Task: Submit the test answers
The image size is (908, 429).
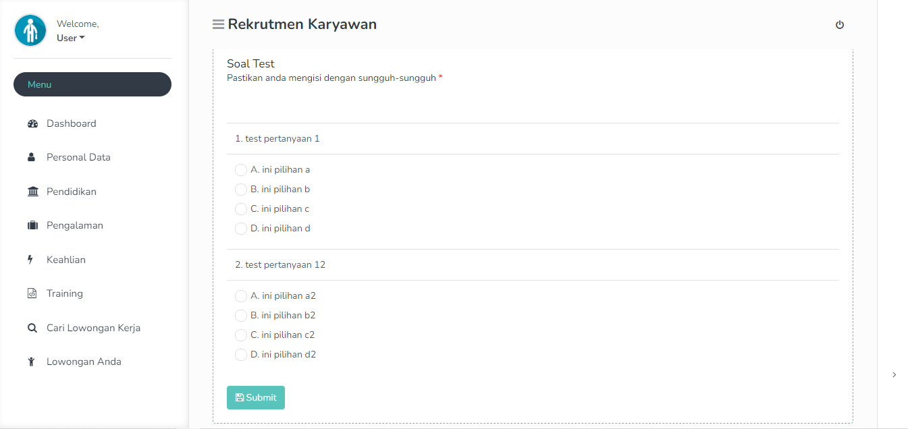Action: click(256, 398)
